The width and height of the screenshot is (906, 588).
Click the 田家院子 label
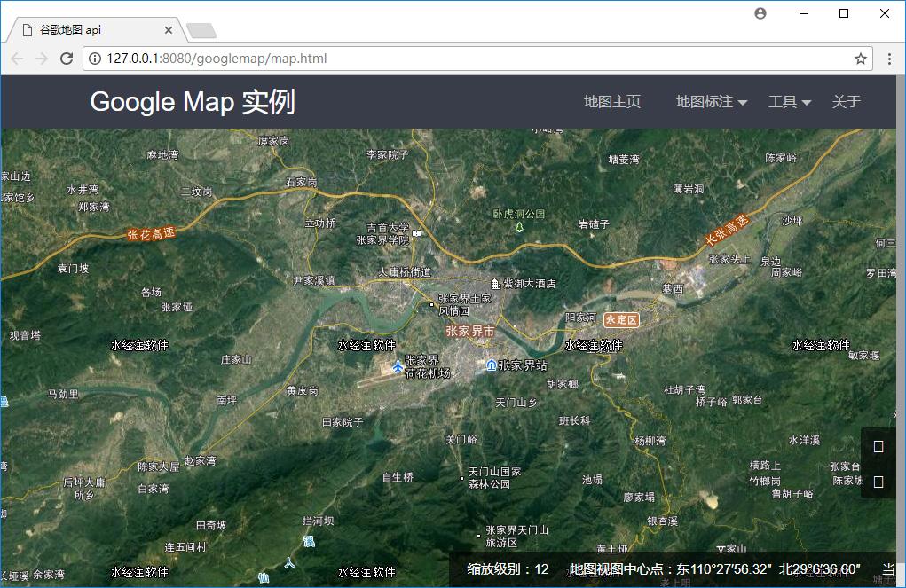tap(343, 422)
